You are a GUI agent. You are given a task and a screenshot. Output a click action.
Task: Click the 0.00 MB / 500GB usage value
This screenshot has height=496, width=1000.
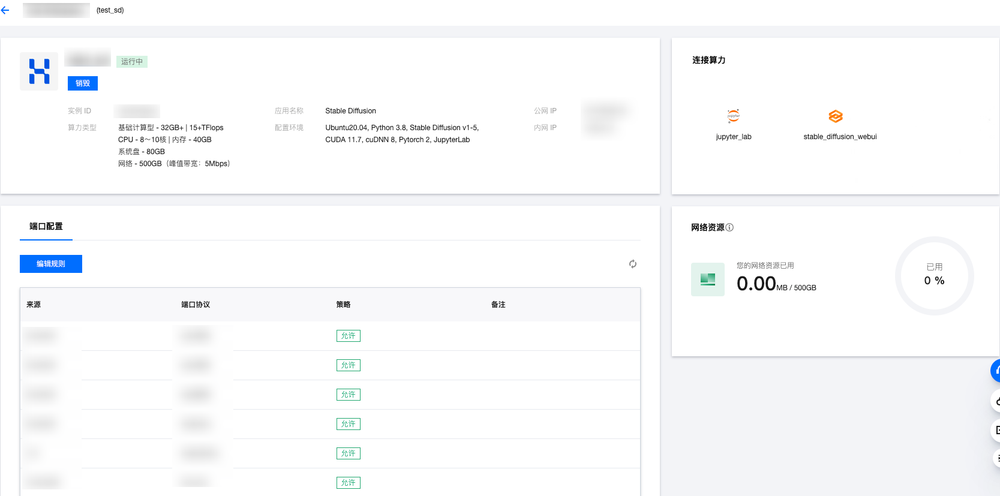[776, 284]
